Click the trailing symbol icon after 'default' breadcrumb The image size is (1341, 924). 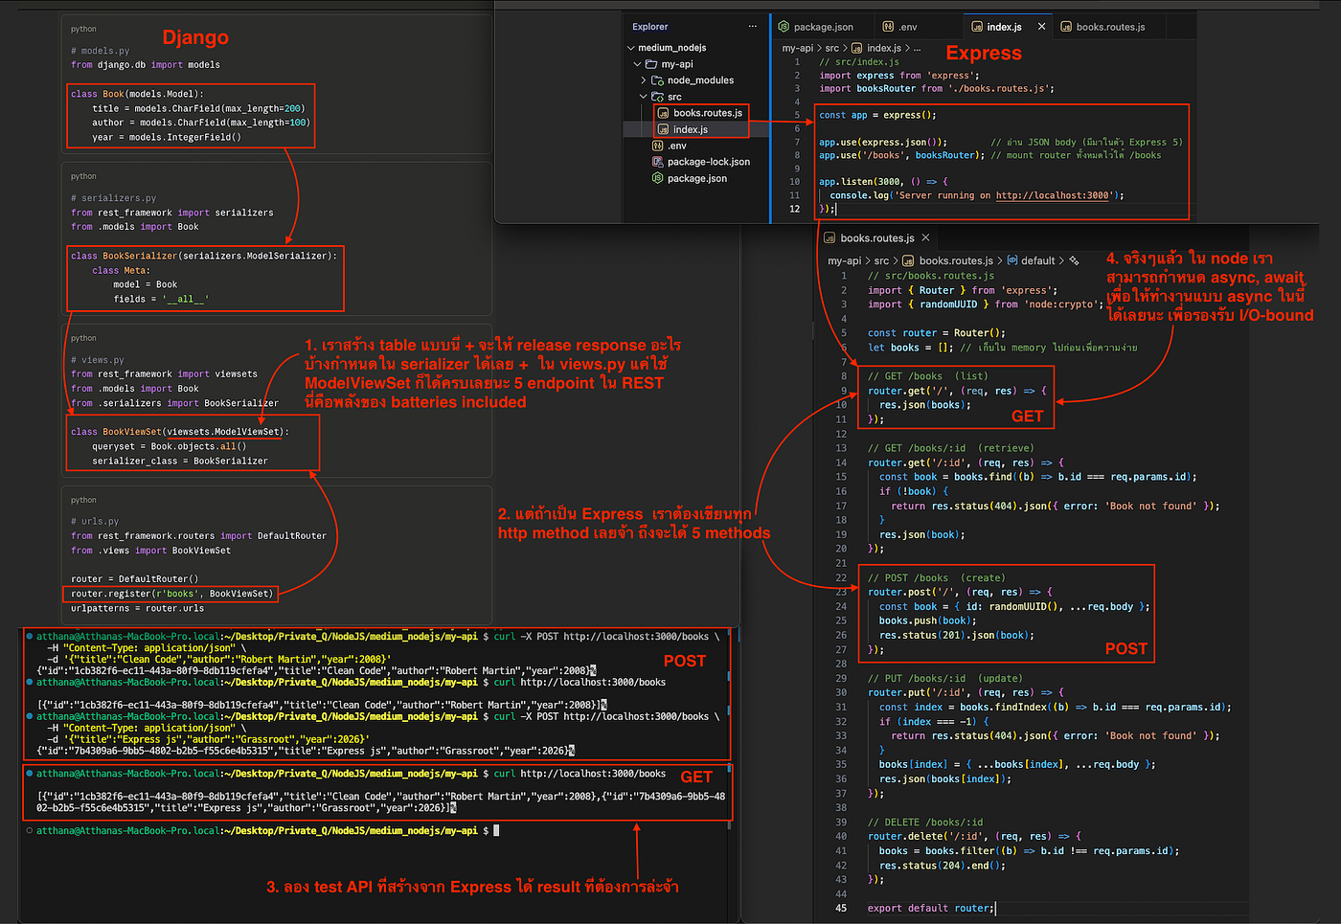1074,260
